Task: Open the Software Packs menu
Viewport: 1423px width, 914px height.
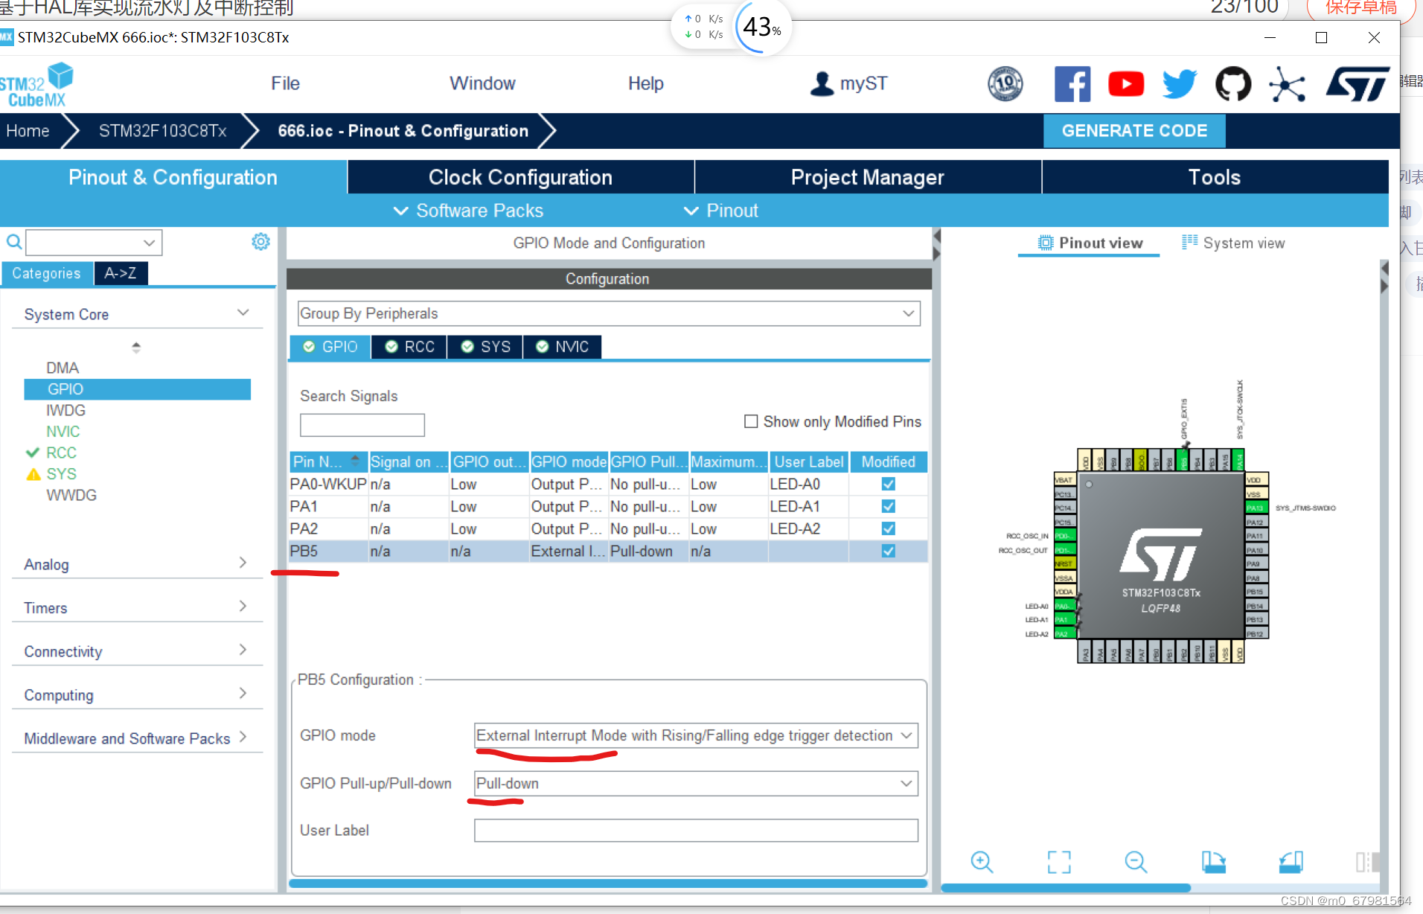Action: point(469,211)
